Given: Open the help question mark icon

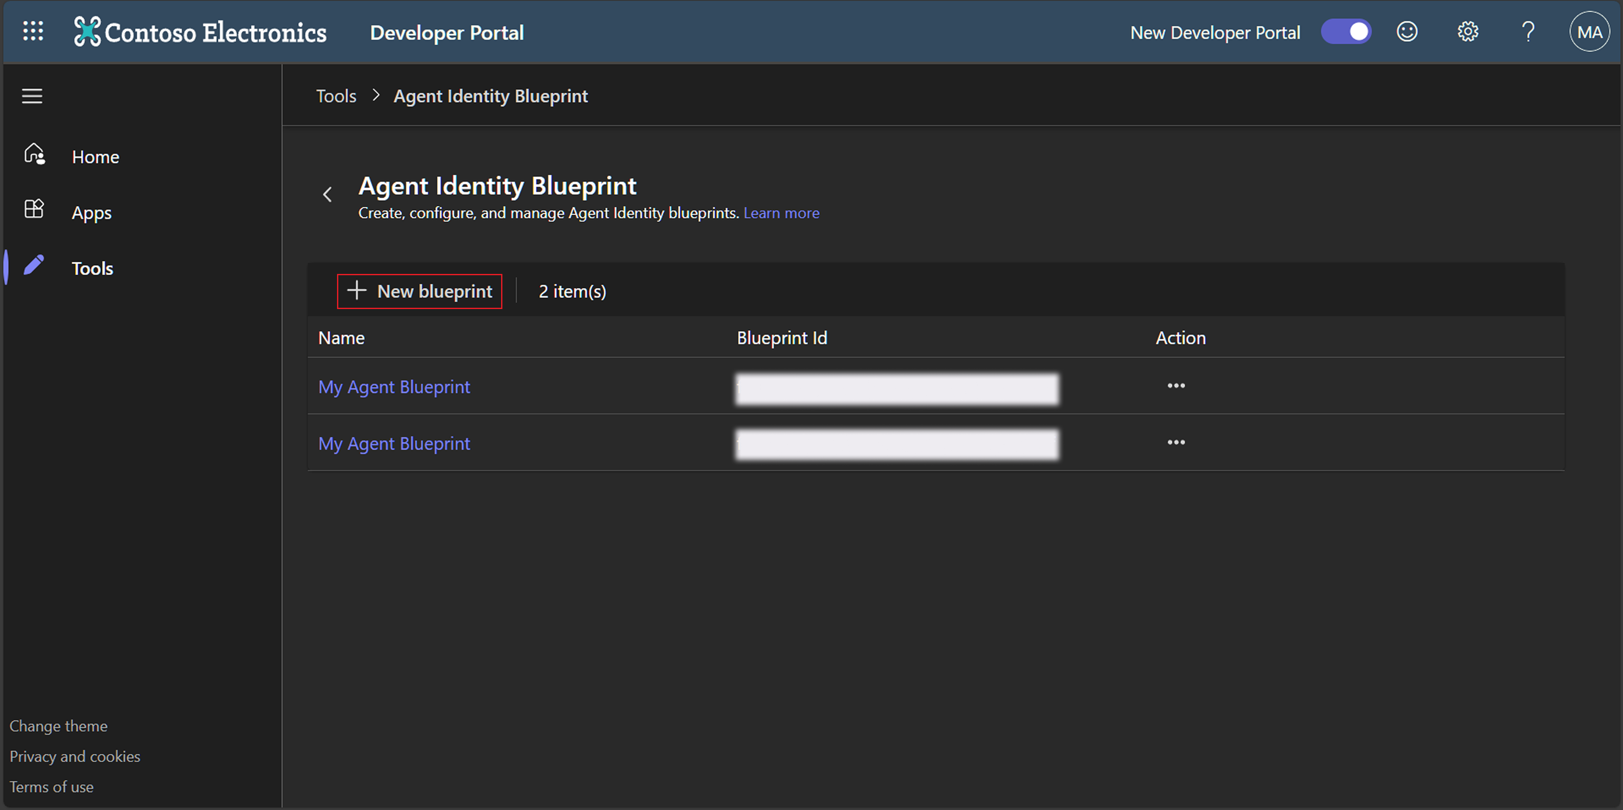Looking at the screenshot, I should click(1528, 31).
